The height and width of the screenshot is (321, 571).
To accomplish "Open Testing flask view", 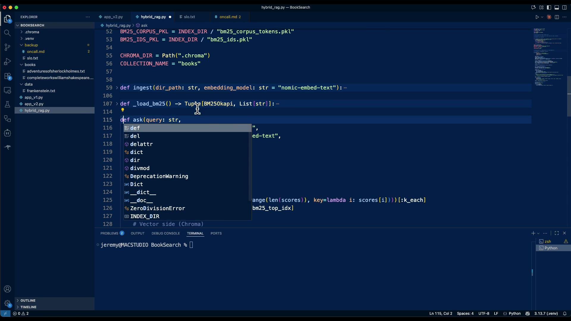I will tap(7, 105).
